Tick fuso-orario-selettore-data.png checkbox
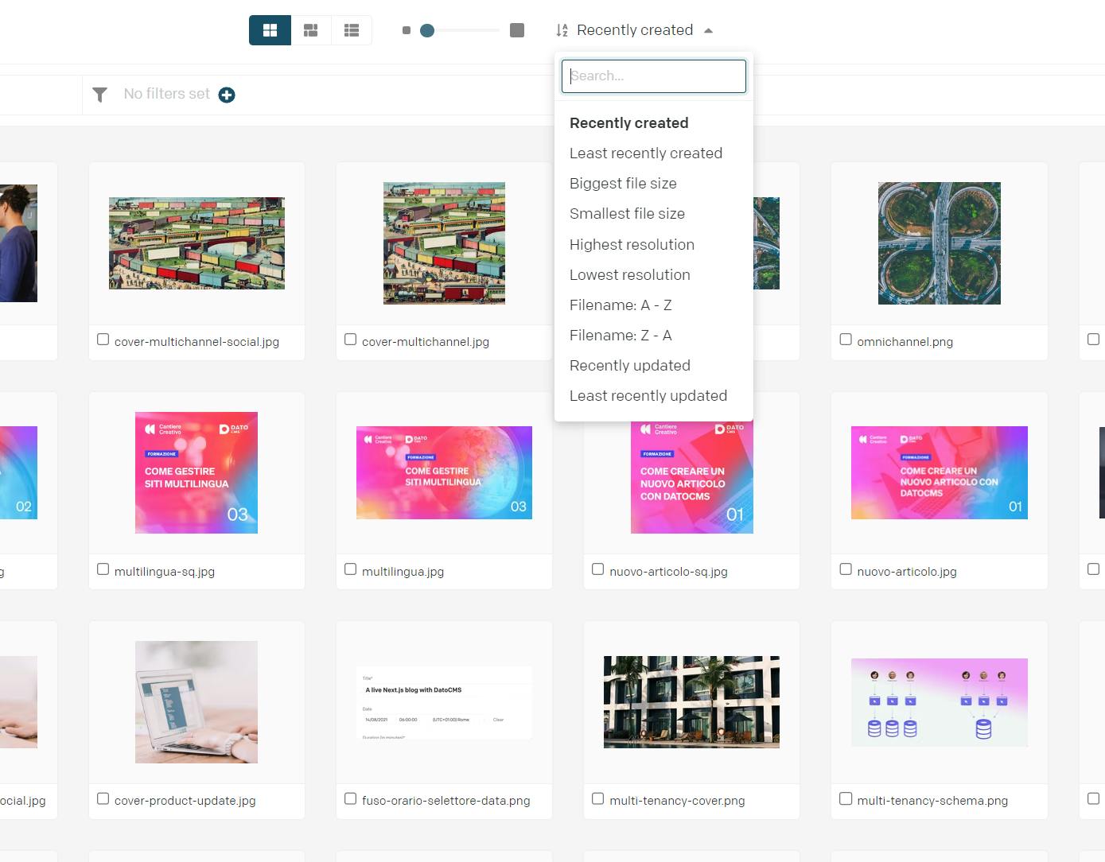The width and height of the screenshot is (1105, 862). point(350,798)
